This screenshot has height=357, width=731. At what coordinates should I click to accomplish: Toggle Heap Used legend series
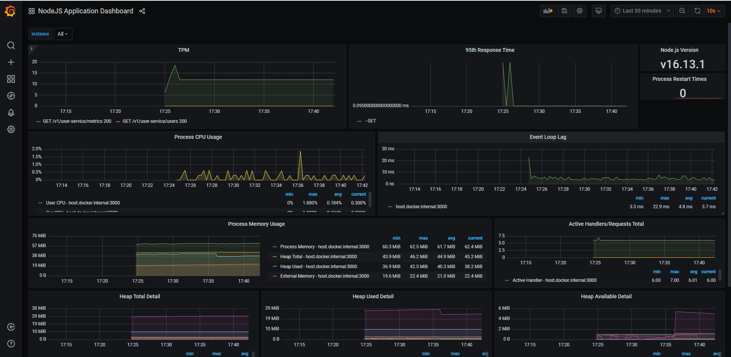click(319, 267)
